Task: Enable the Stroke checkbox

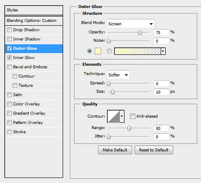Action: [x=9, y=132]
